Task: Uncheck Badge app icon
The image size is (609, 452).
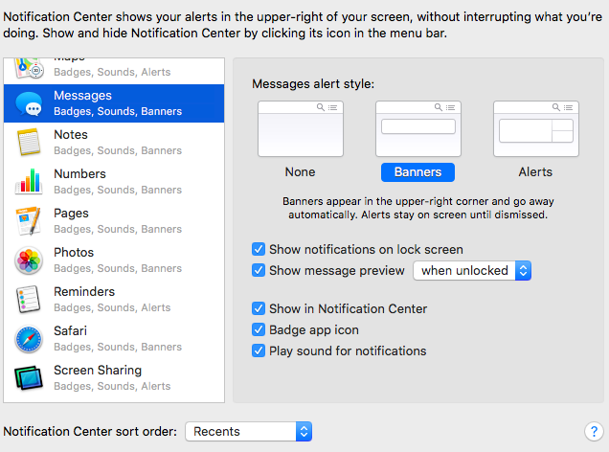Action: coord(259,329)
